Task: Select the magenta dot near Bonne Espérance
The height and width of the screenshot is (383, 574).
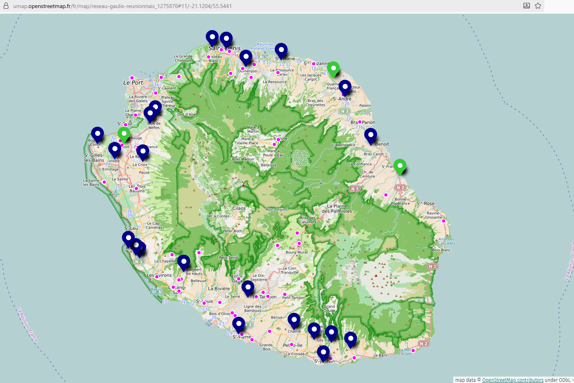Action: point(386,195)
